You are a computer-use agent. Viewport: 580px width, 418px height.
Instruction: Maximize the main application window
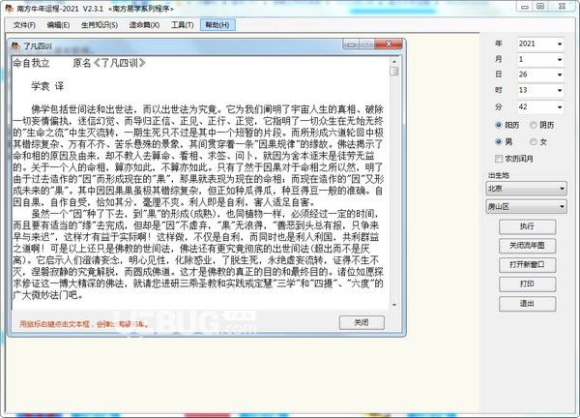[x=540, y=7]
